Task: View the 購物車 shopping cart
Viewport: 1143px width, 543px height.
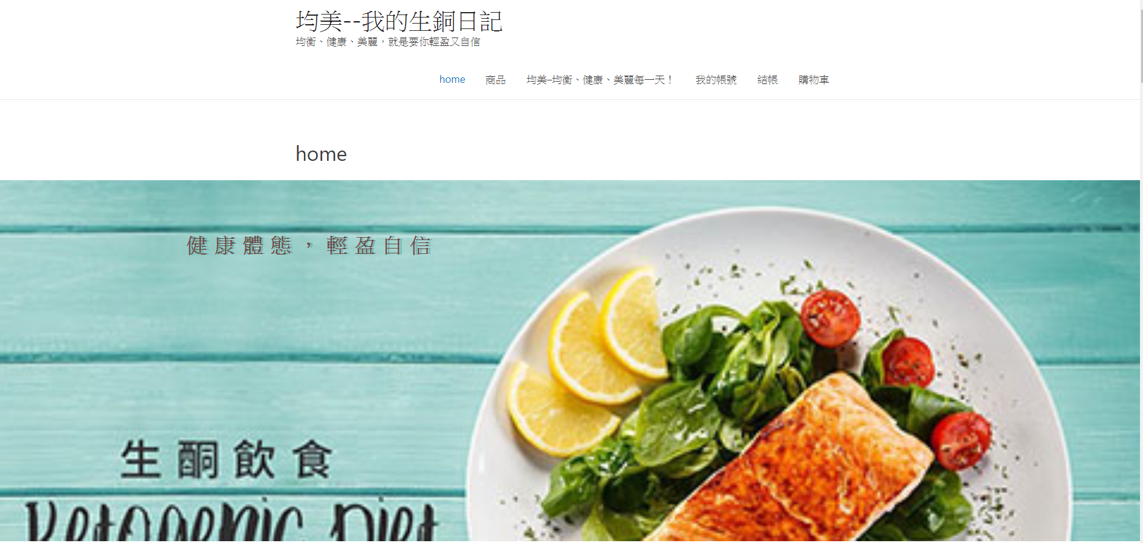Action: tap(814, 80)
